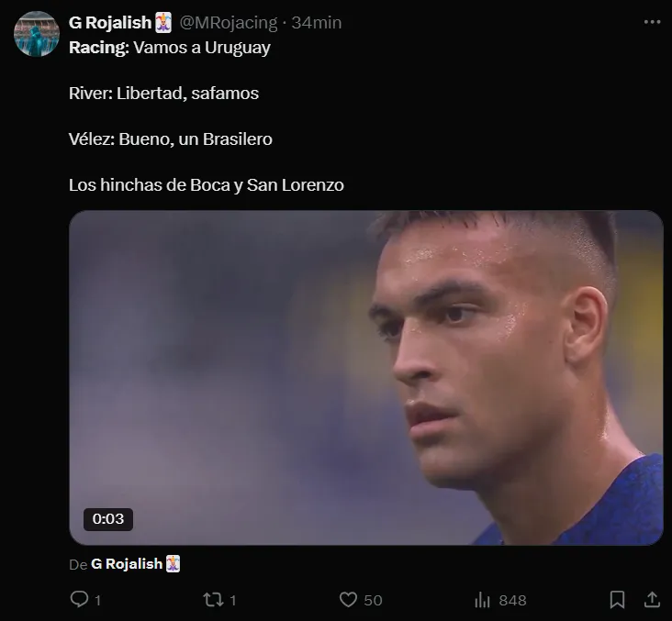Click G Rojalish display name in tweet header
The image size is (672, 621).
111,23
